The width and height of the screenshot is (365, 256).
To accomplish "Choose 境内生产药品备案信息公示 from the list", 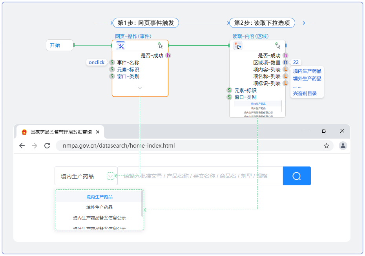I will pyautogui.click(x=99, y=218).
